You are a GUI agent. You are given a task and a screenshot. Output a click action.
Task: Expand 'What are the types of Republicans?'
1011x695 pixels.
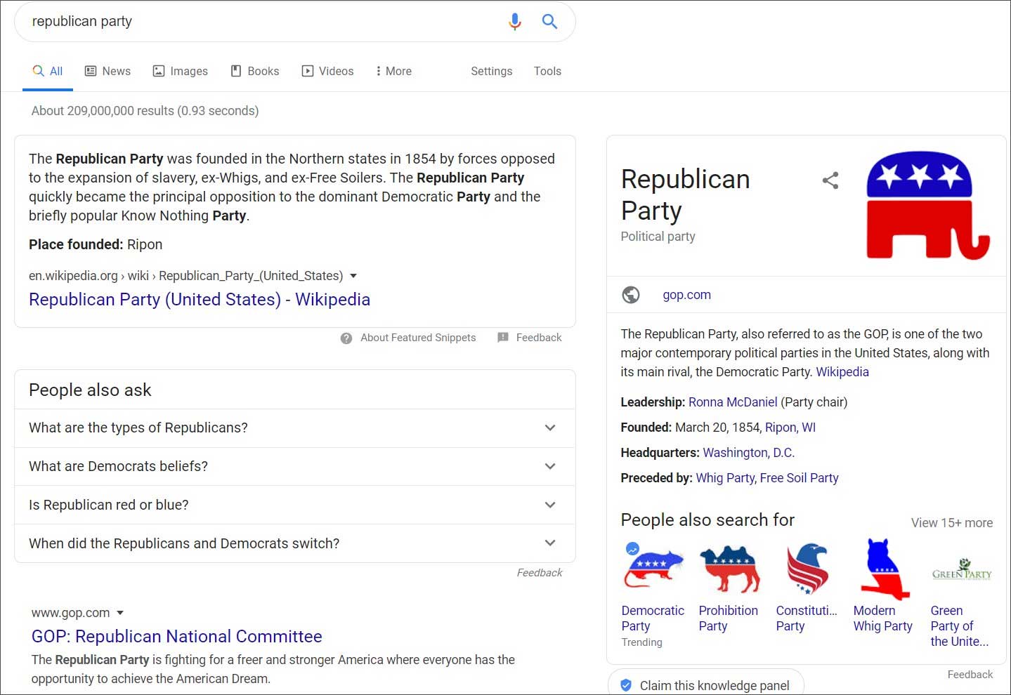[x=295, y=428]
